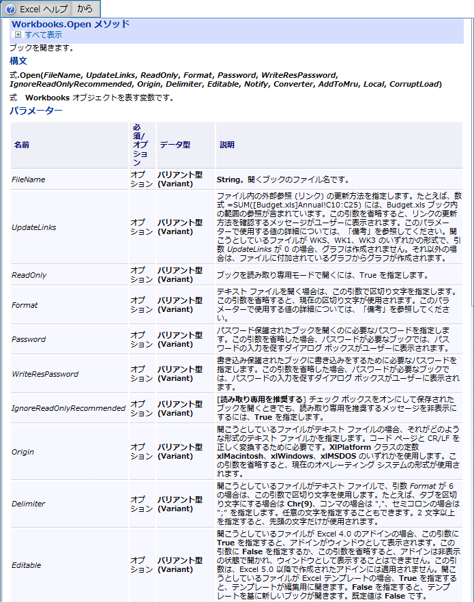The image size is (474, 602).
Task: Click the Password row オプション cell
Action: tap(142, 339)
